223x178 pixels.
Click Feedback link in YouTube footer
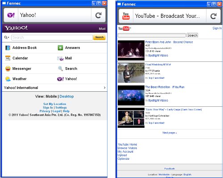(169, 169)
